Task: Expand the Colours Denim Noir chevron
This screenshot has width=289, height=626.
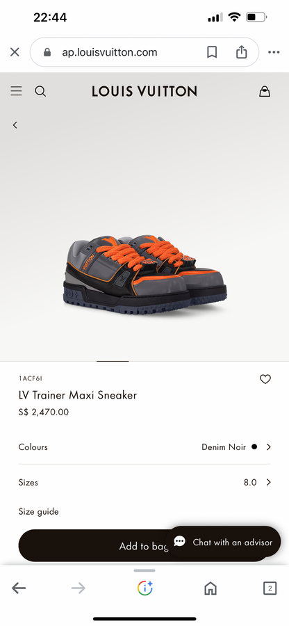Action: [268, 447]
